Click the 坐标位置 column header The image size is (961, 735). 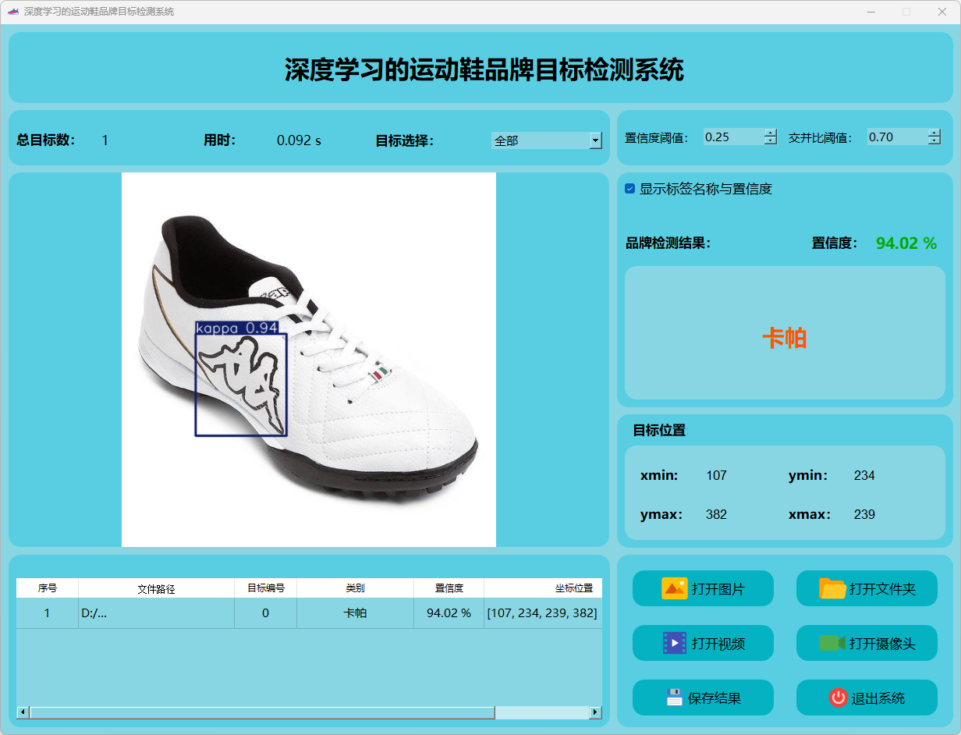pos(543,588)
